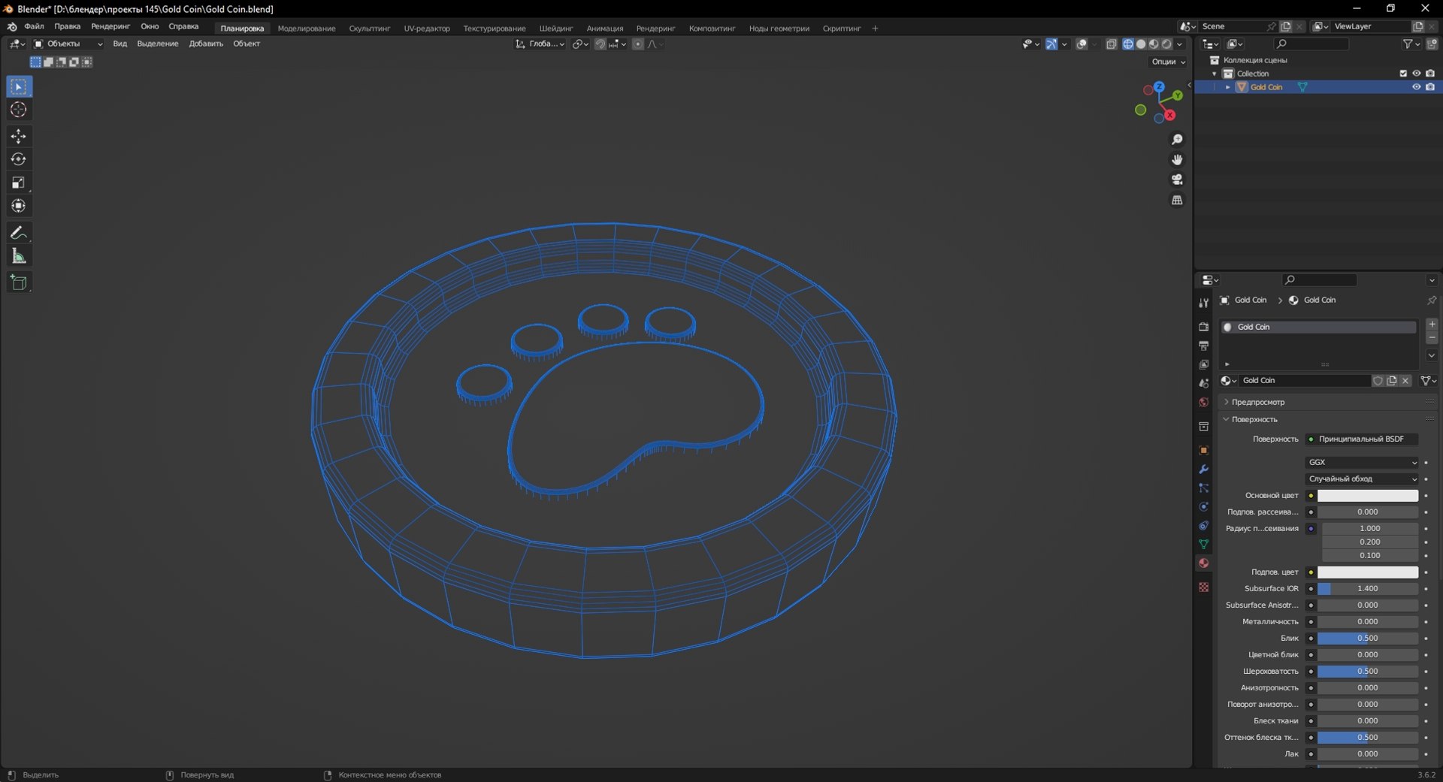The height and width of the screenshot is (782, 1443).
Task: Select the Measure ruler tool
Action: pyautogui.click(x=19, y=256)
